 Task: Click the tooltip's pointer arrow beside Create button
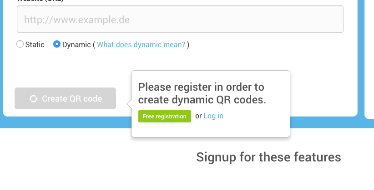click(129, 103)
